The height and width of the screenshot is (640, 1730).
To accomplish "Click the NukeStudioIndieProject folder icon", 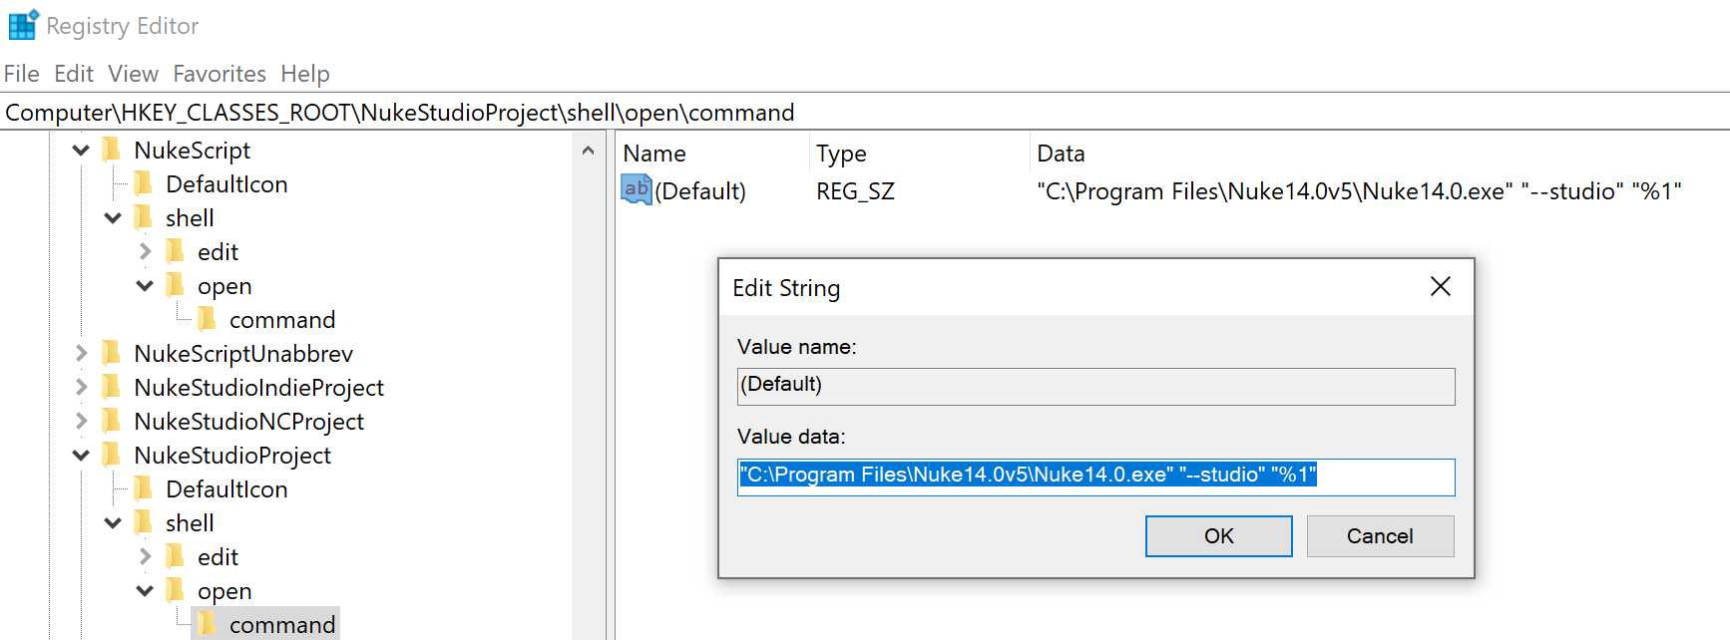I will pos(112,388).
